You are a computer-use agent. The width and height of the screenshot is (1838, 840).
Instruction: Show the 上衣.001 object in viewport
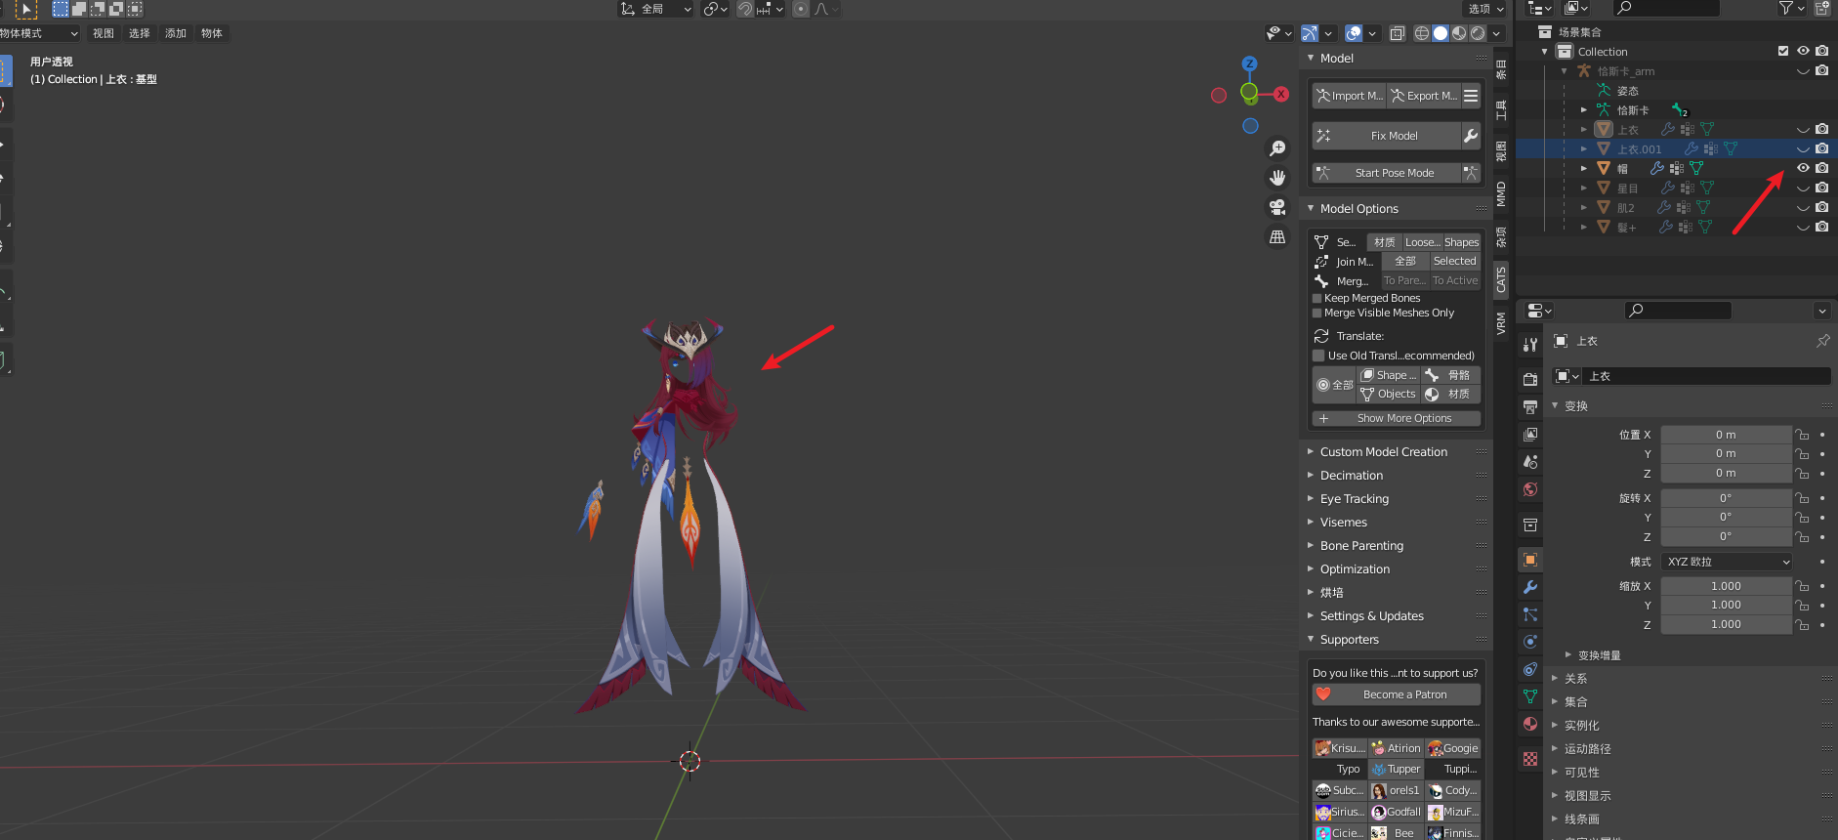click(1803, 149)
